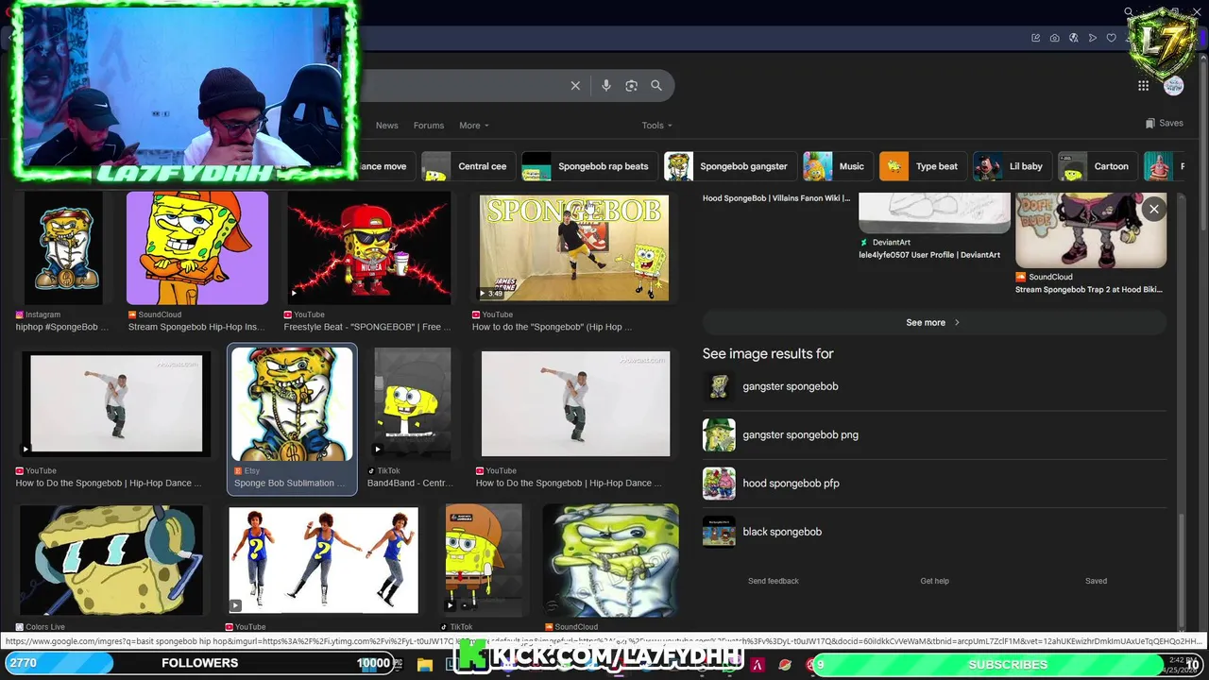Click the browser snapshot camera icon
Image resolution: width=1209 pixels, height=680 pixels.
1054,38
